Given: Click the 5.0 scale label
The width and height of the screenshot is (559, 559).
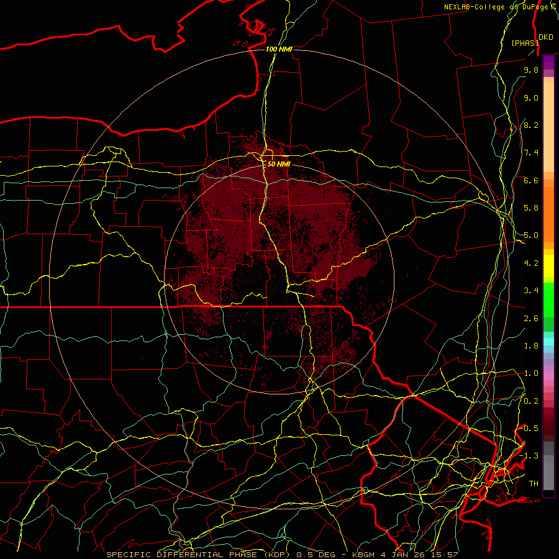Looking at the screenshot, I should pos(531,235).
